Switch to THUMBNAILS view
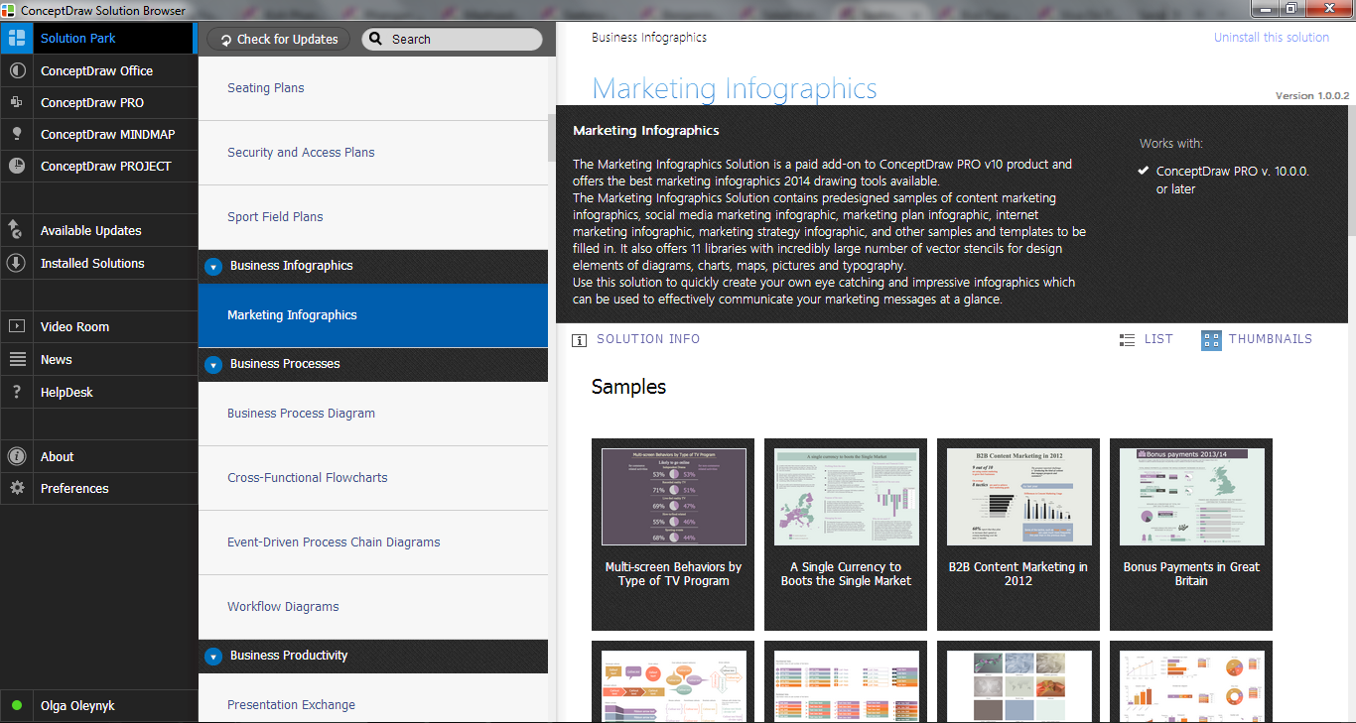Viewport: 1356px width, 723px height. coord(1257,339)
